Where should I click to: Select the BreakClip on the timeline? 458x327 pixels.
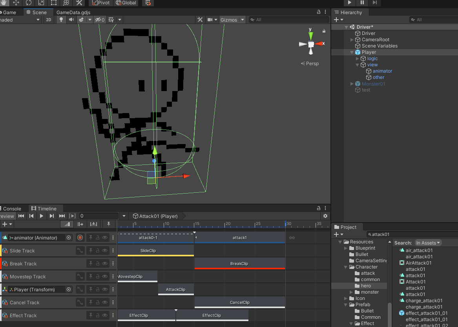[x=239, y=263]
